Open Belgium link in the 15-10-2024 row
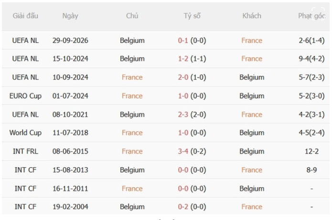The height and width of the screenshot is (220, 332). 132,59
